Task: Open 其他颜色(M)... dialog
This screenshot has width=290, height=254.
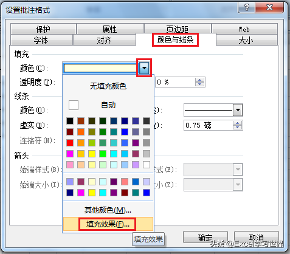Action: (x=108, y=210)
